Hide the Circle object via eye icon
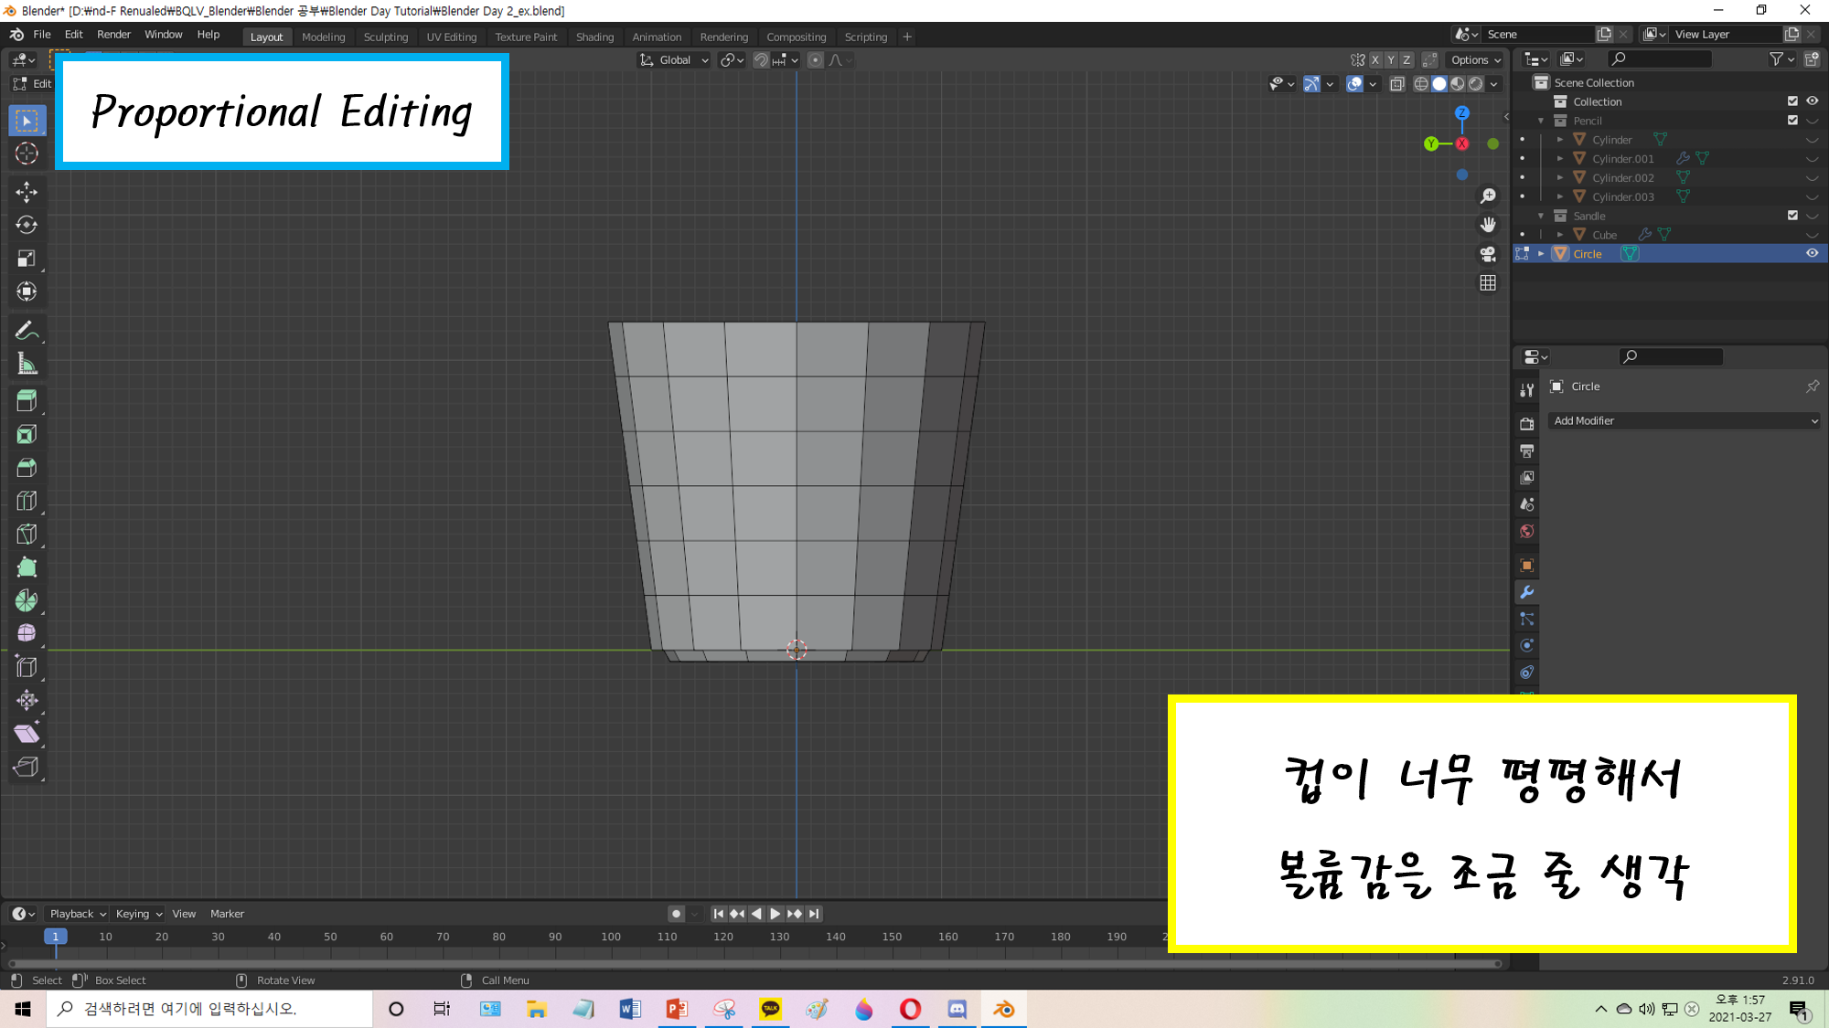 tap(1812, 254)
